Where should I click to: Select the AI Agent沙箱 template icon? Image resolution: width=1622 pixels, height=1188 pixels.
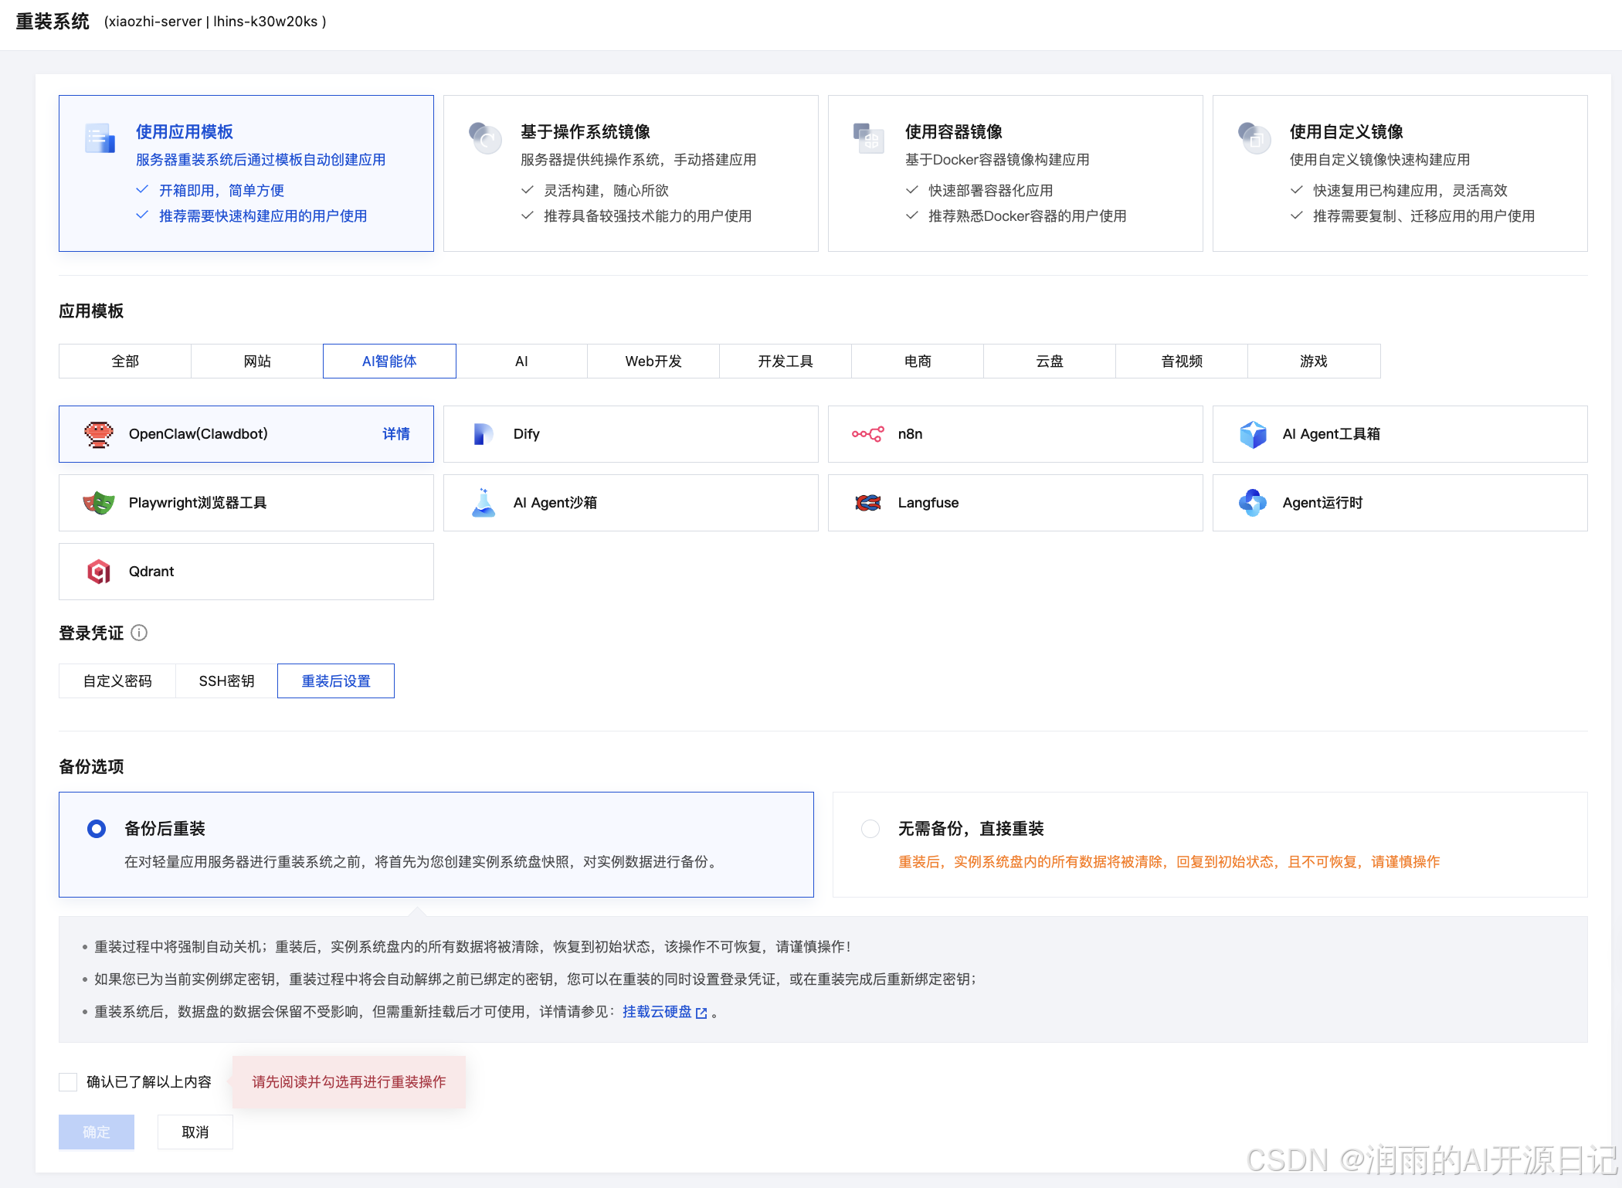pyautogui.click(x=483, y=502)
